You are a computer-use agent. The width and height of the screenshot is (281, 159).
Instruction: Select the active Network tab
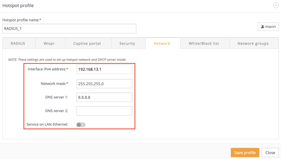coord(162,43)
